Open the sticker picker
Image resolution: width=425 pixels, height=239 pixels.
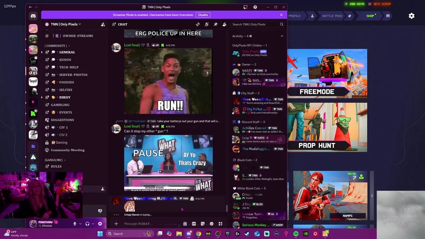tap(203, 224)
